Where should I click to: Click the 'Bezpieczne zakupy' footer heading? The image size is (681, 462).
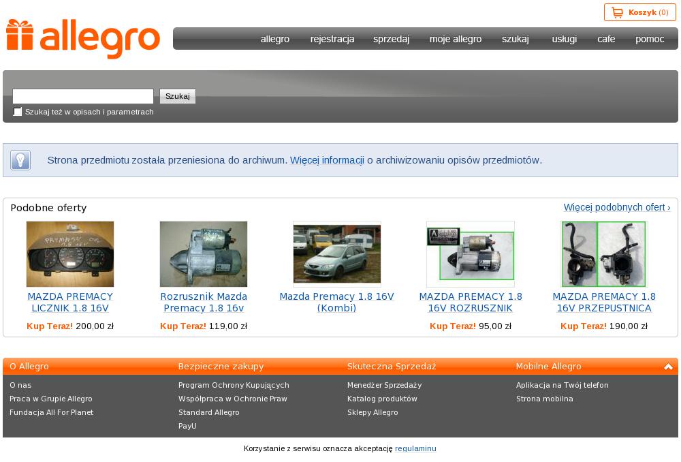coord(221,367)
